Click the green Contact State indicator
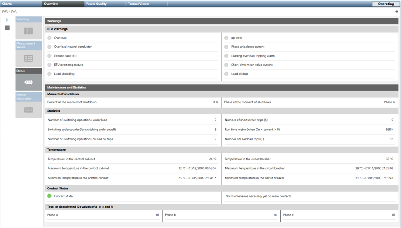401x228 pixels. pos(50,196)
